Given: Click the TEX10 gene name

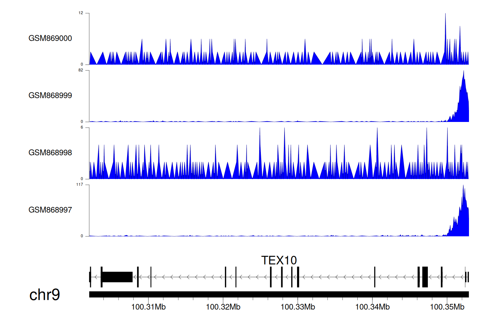Looking at the screenshot, I should (279, 260).
